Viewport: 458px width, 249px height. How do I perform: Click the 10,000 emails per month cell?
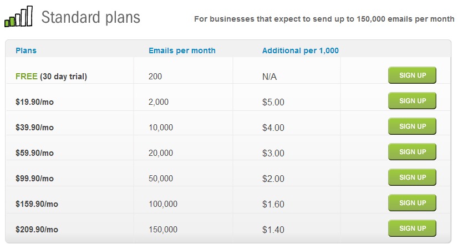161,128
